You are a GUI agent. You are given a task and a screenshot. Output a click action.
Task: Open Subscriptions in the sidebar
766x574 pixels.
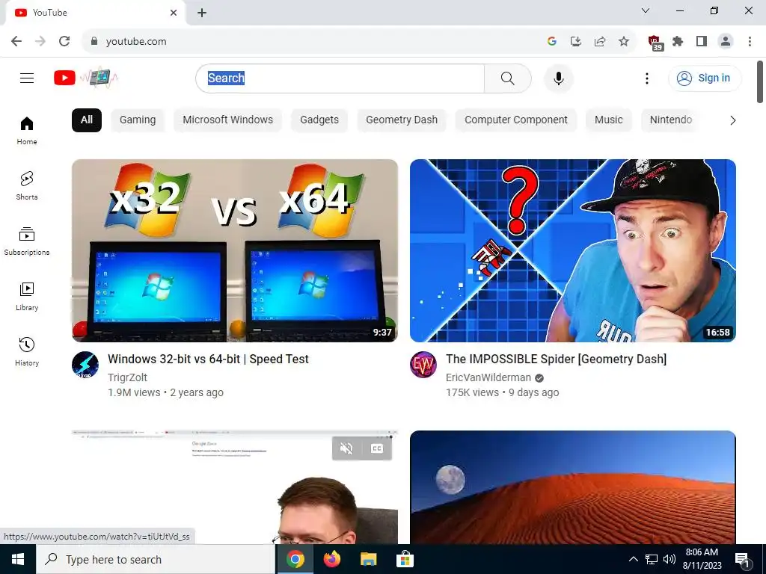(x=27, y=241)
